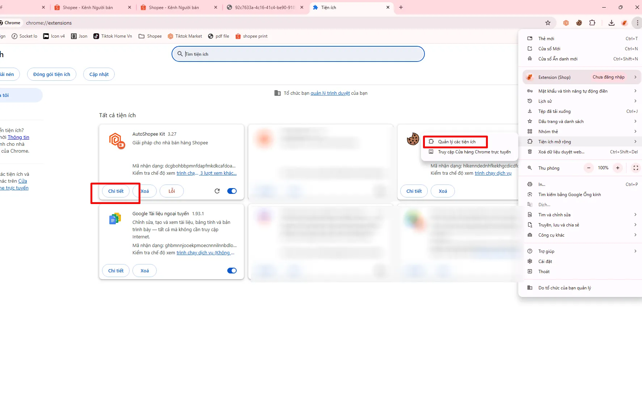Image resolution: width=642 pixels, height=412 pixels.
Task: Reload the AutoShopee Kit extension
Action: [x=217, y=191]
